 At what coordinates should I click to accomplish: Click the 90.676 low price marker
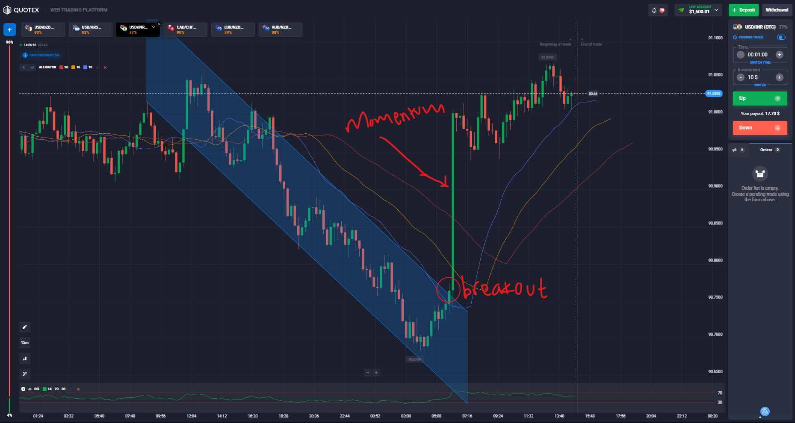point(414,359)
